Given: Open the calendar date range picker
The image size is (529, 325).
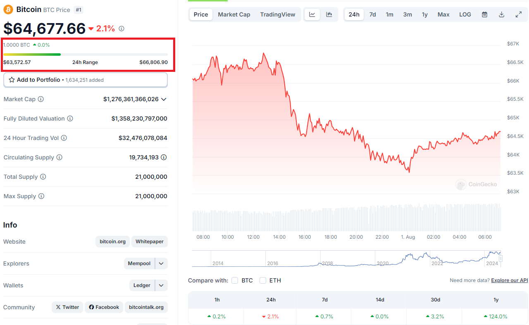Looking at the screenshot, I should point(485,14).
